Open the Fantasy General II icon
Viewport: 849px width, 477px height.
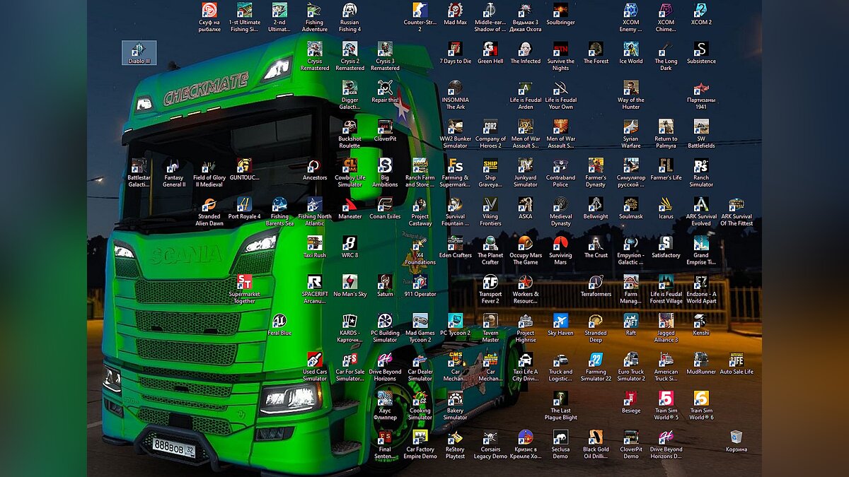click(x=174, y=173)
